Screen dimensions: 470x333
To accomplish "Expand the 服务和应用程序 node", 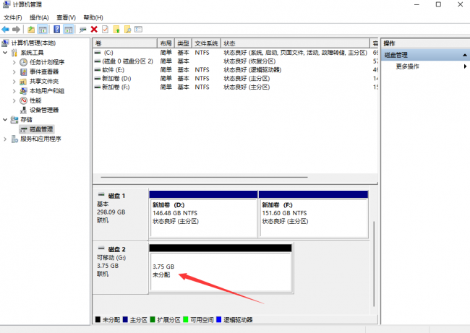I will (5, 139).
